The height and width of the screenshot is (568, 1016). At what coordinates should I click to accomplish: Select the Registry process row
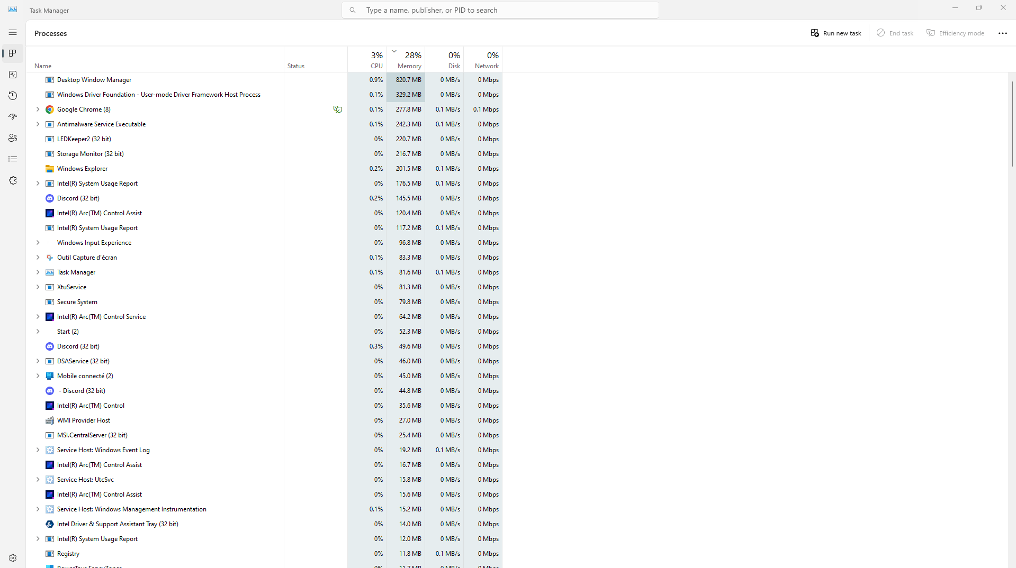point(264,554)
